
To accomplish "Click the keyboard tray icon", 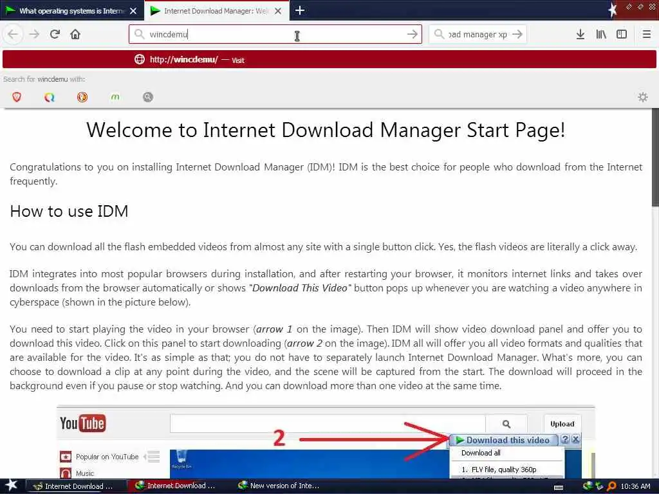I will [x=559, y=487].
